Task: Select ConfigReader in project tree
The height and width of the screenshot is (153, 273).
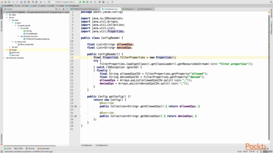Action: pos(30,34)
